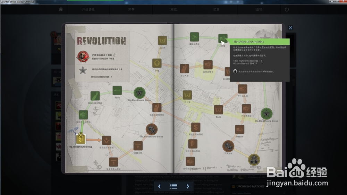Select the Bank mission node
Viewport: 347px width, 195px height.
click(x=218, y=110)
